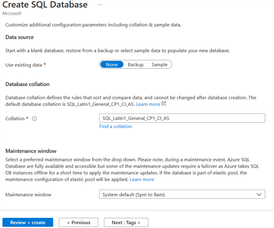Go back with the Previous button
Screen dimensions: 274x228
(x=79, y=222)
